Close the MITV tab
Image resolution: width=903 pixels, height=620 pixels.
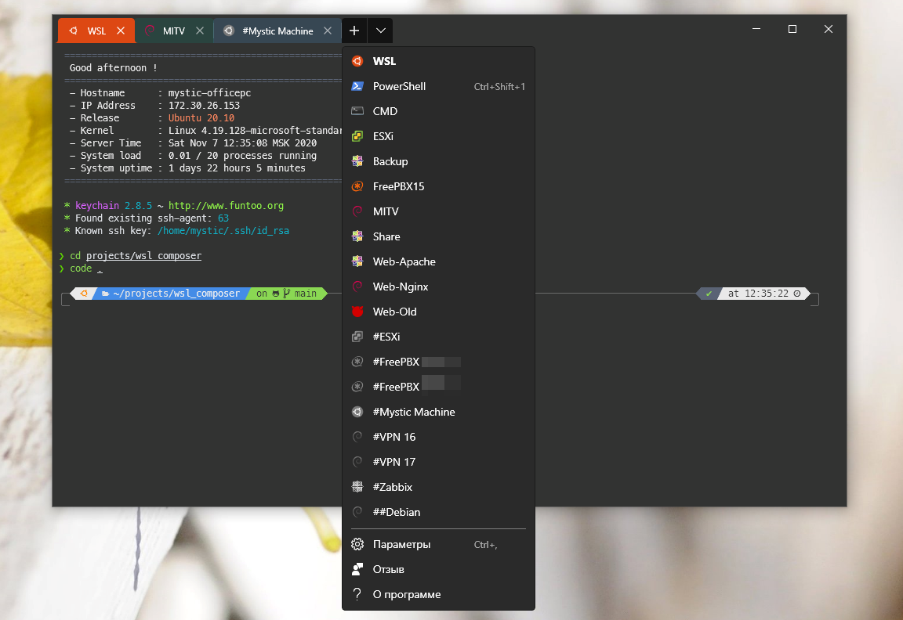(x=200, y=31)
